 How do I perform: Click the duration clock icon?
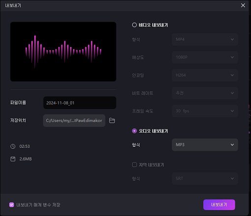point(13,146)
